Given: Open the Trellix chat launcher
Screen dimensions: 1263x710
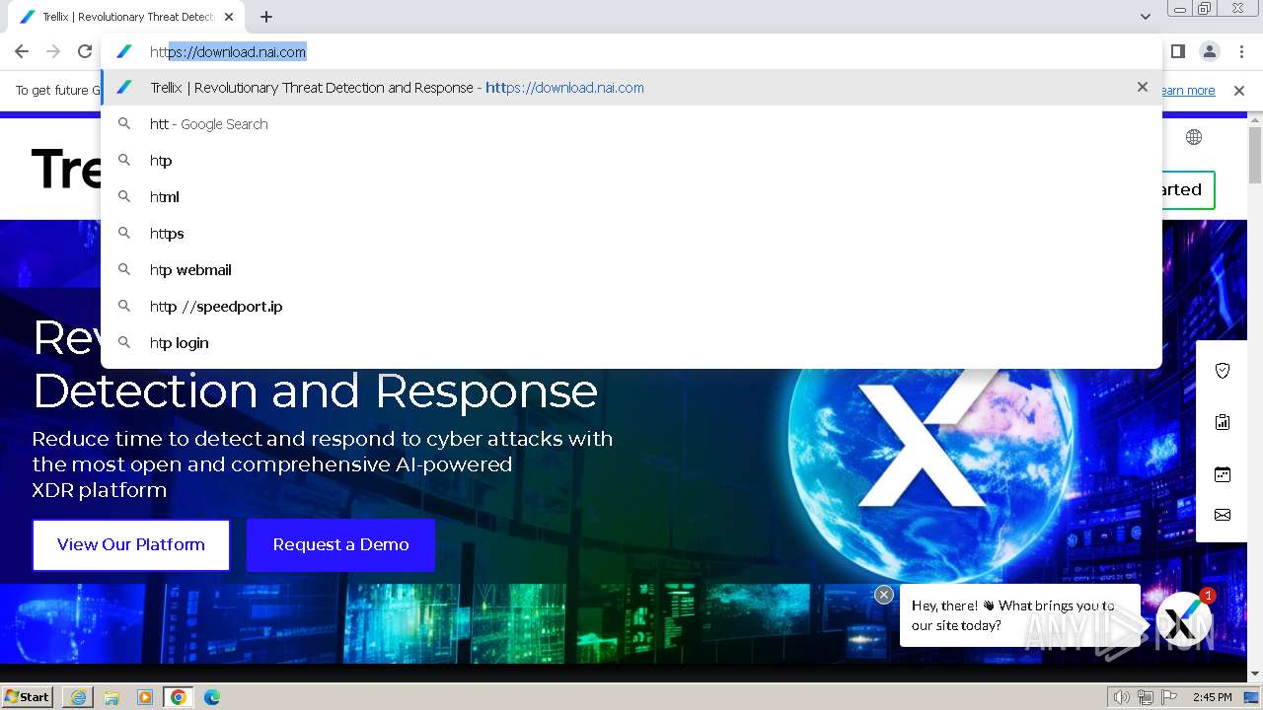Looking at the screenshot, I should pos(1183,619).
